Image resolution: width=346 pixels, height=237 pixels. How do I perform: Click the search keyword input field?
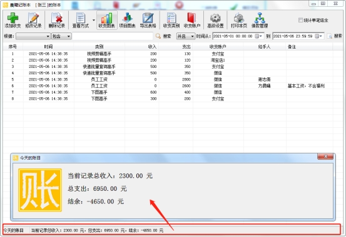(113, 36)
